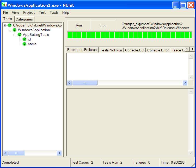Collapse the AppSettingTests tree node

(15, 35)
